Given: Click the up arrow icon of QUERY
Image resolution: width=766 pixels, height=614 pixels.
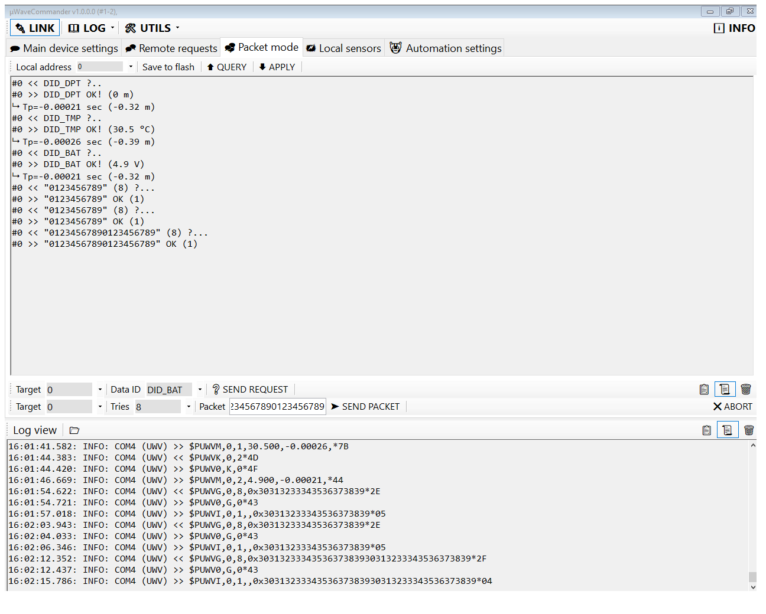Looking at the screenshot, I should 210,67.
